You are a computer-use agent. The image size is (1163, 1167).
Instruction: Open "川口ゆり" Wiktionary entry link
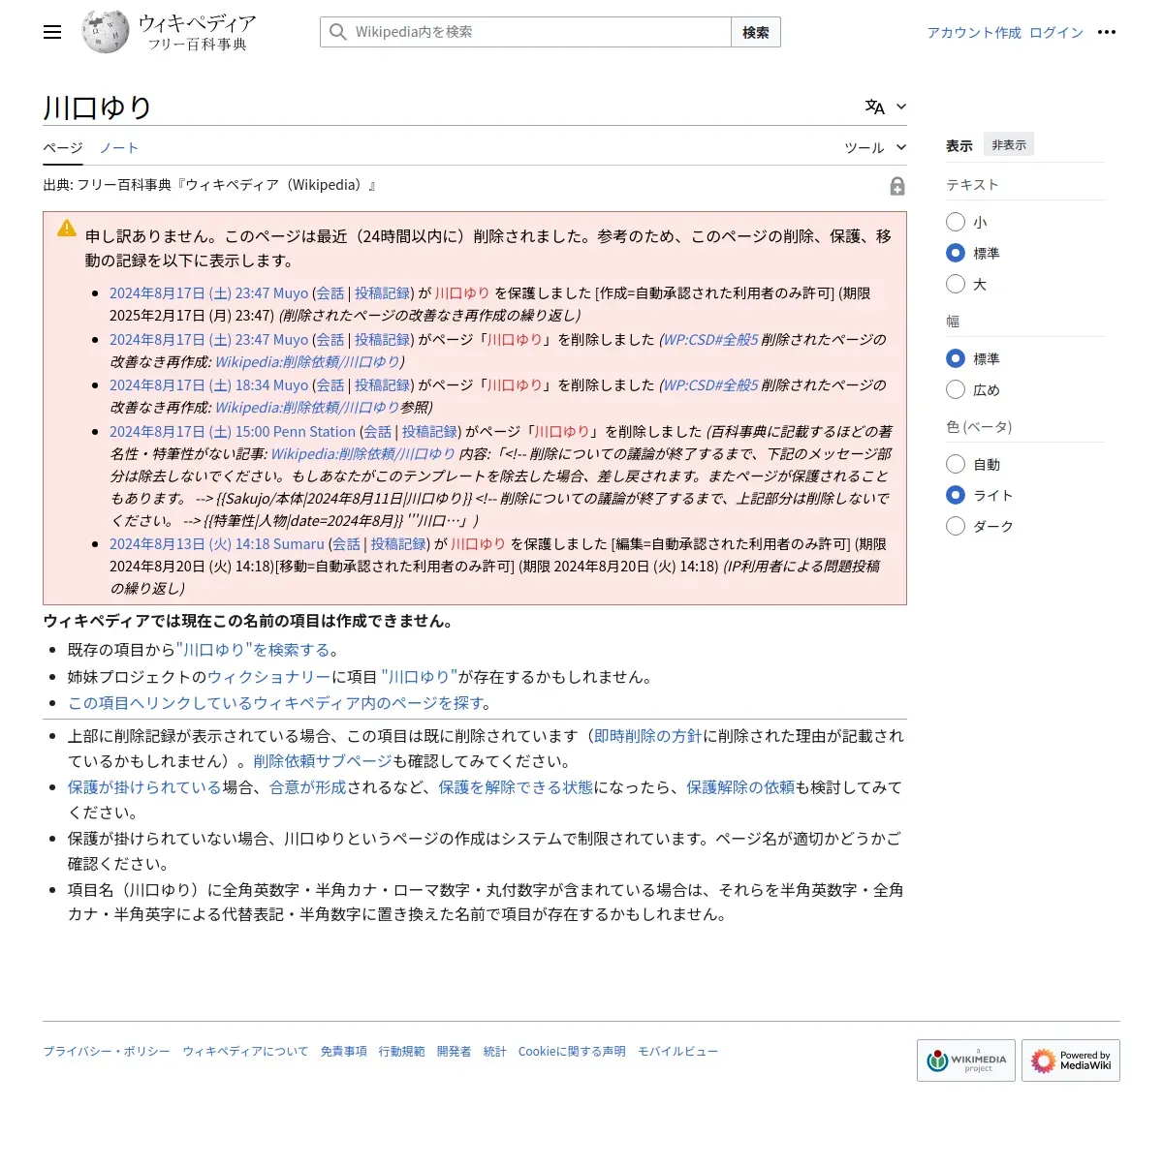tap(420, 677)
